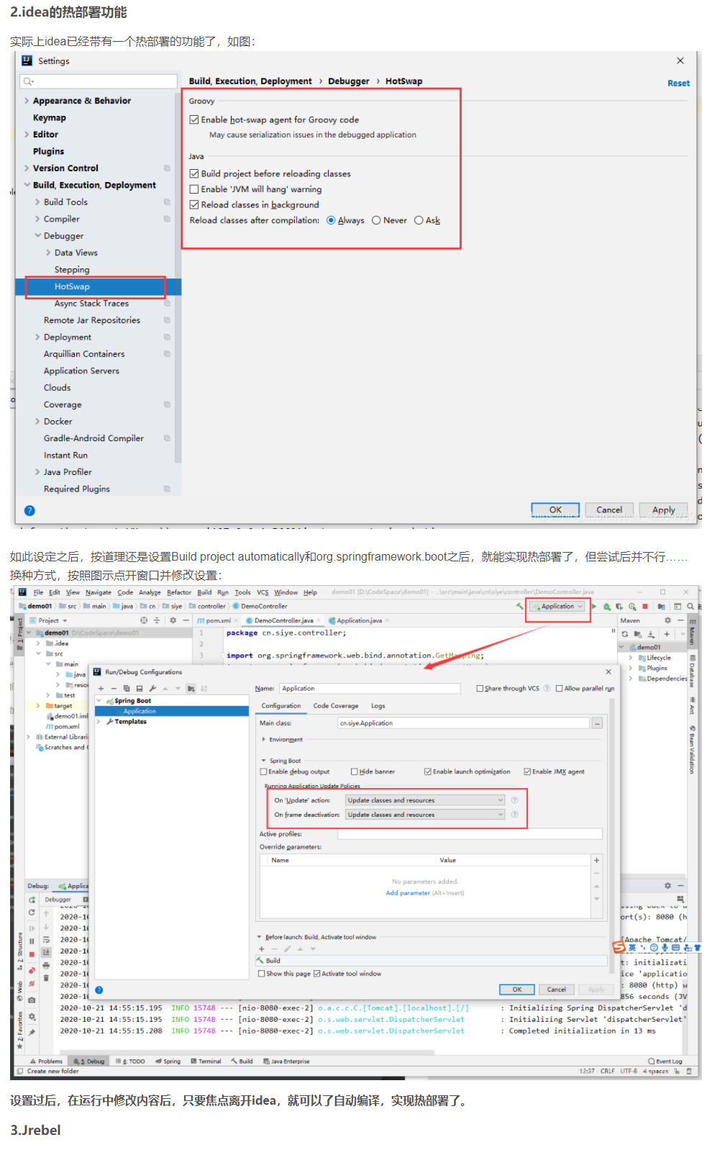Expand Environment section in run configuration
This screenshot has width=707, height=1150.
click(x=263, y=739)
